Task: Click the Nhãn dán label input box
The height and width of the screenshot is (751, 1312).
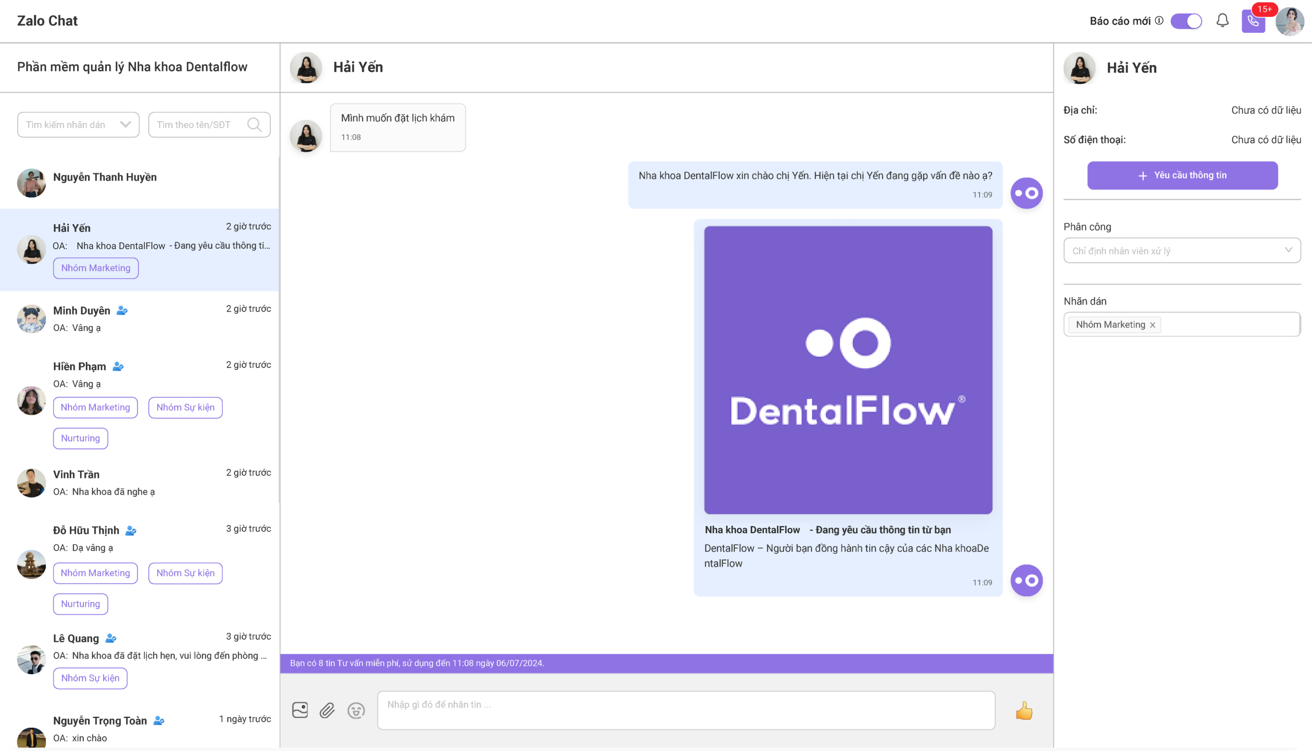Action: [1181, 324]
